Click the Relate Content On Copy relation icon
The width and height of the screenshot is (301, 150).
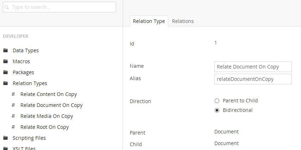click(x=13, y=94)
